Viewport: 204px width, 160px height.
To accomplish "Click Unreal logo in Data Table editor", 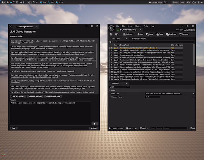I will (111, 28).
